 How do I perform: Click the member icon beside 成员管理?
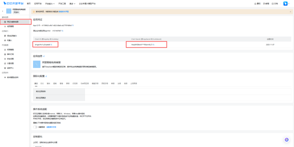tap(5, 26)
